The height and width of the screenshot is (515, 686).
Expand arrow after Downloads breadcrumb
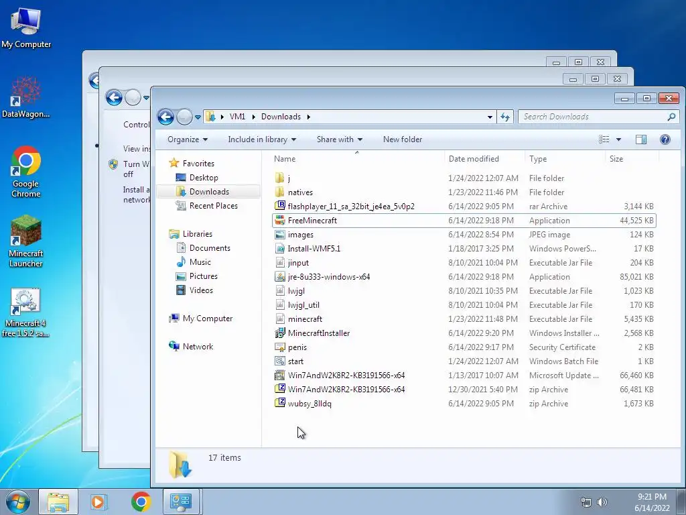[309, 117]
